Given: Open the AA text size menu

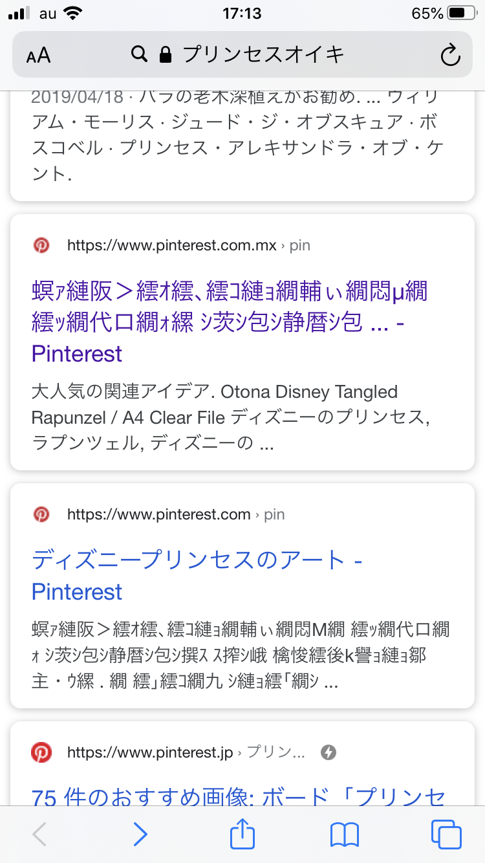Looking at the screenshot, I should (39, 55).
